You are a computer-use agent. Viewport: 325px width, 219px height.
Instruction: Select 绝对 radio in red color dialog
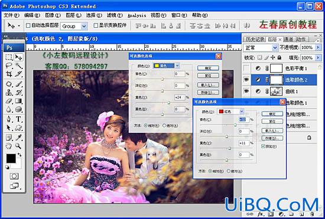[x=229, y=171]
